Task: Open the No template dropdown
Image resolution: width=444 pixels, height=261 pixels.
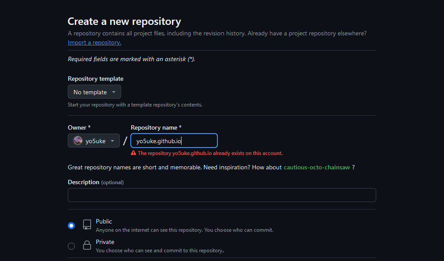Action: 94,92
